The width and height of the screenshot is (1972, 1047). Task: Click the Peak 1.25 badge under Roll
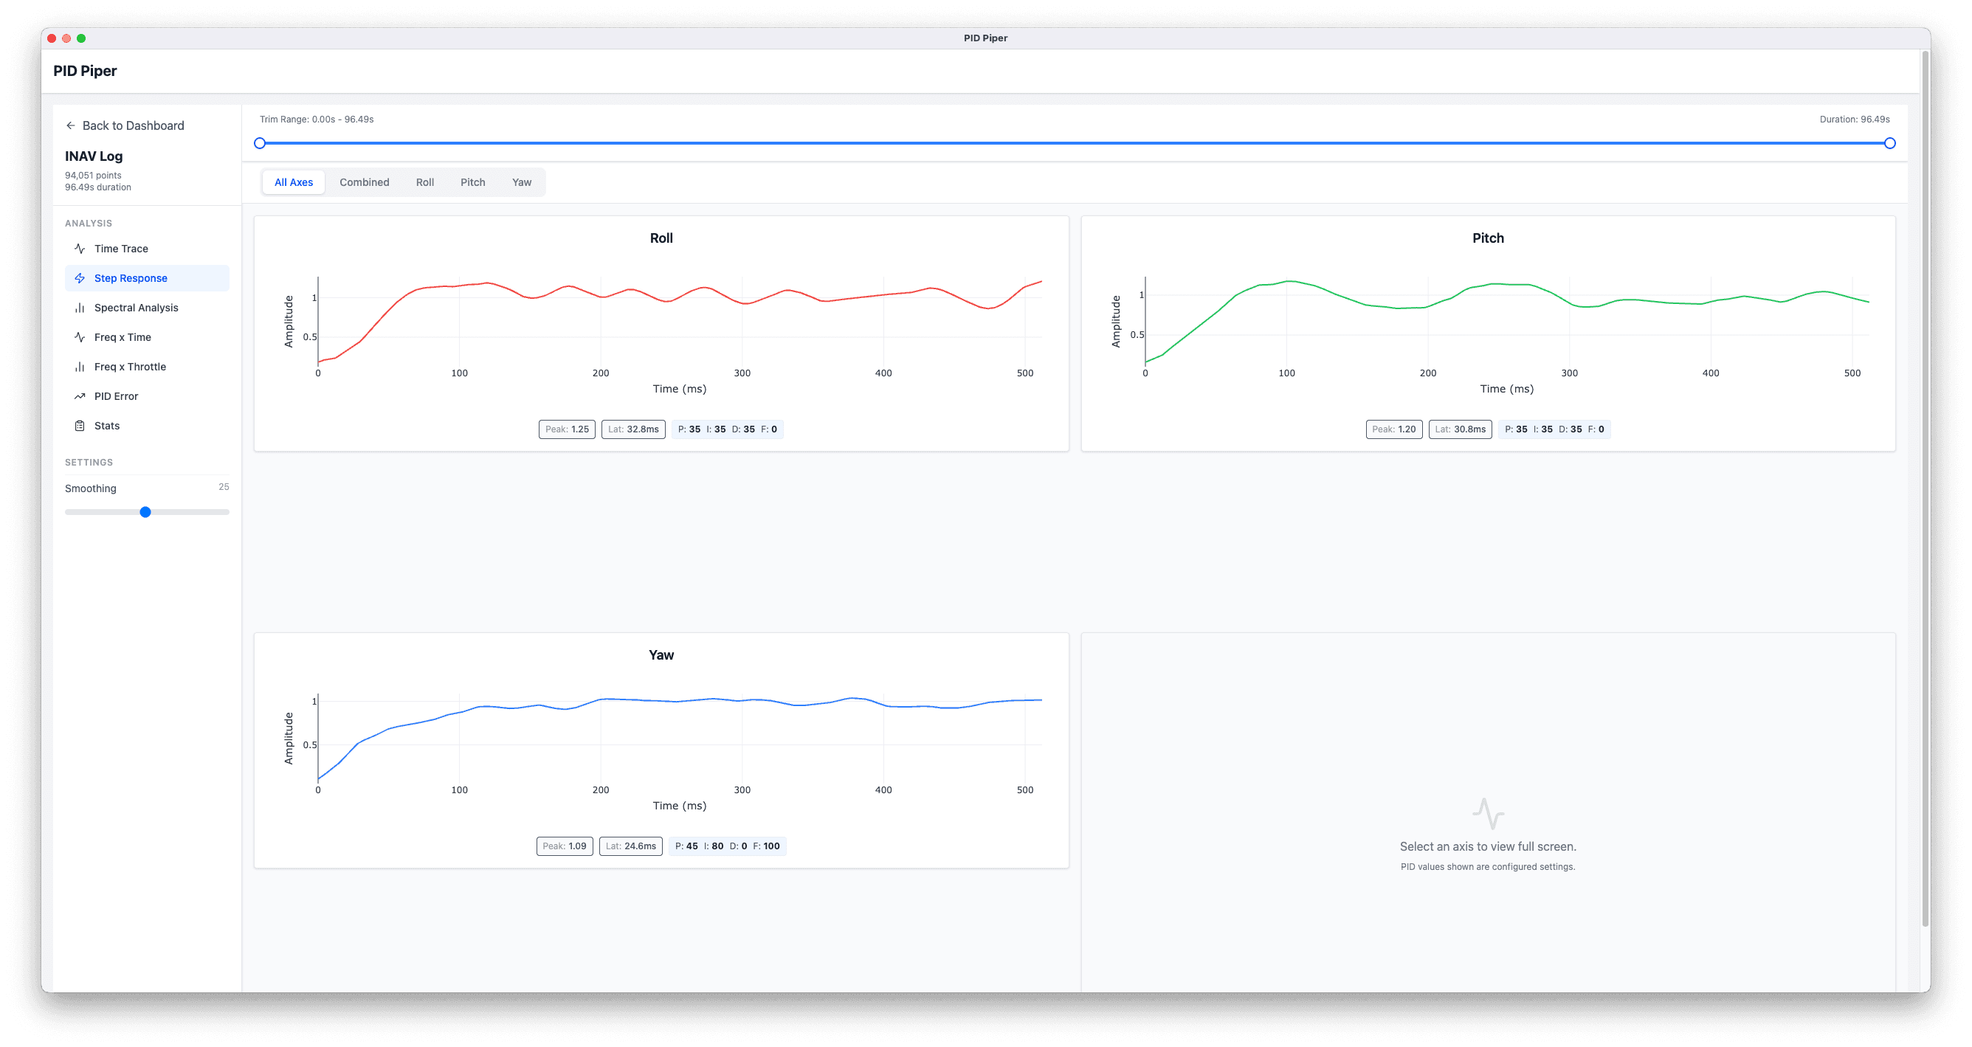567,429
